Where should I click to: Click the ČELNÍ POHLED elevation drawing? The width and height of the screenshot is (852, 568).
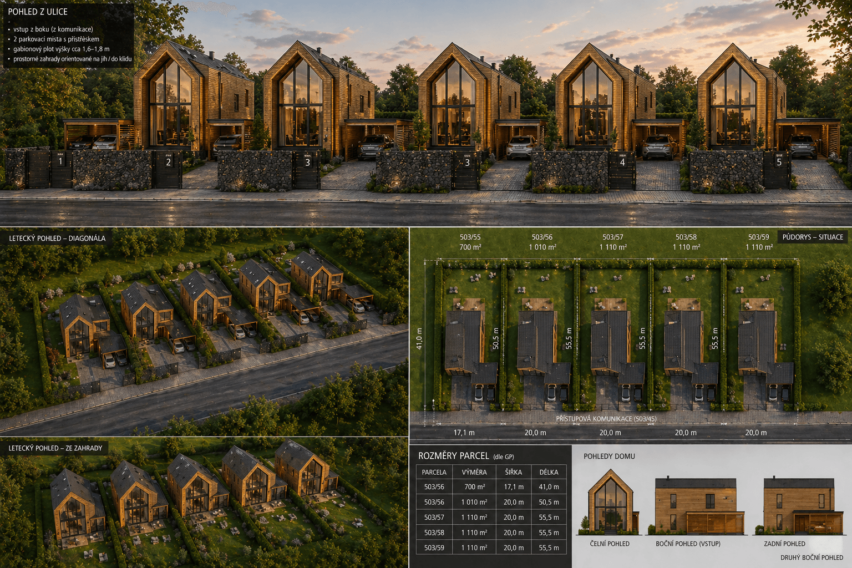[610, 505]
